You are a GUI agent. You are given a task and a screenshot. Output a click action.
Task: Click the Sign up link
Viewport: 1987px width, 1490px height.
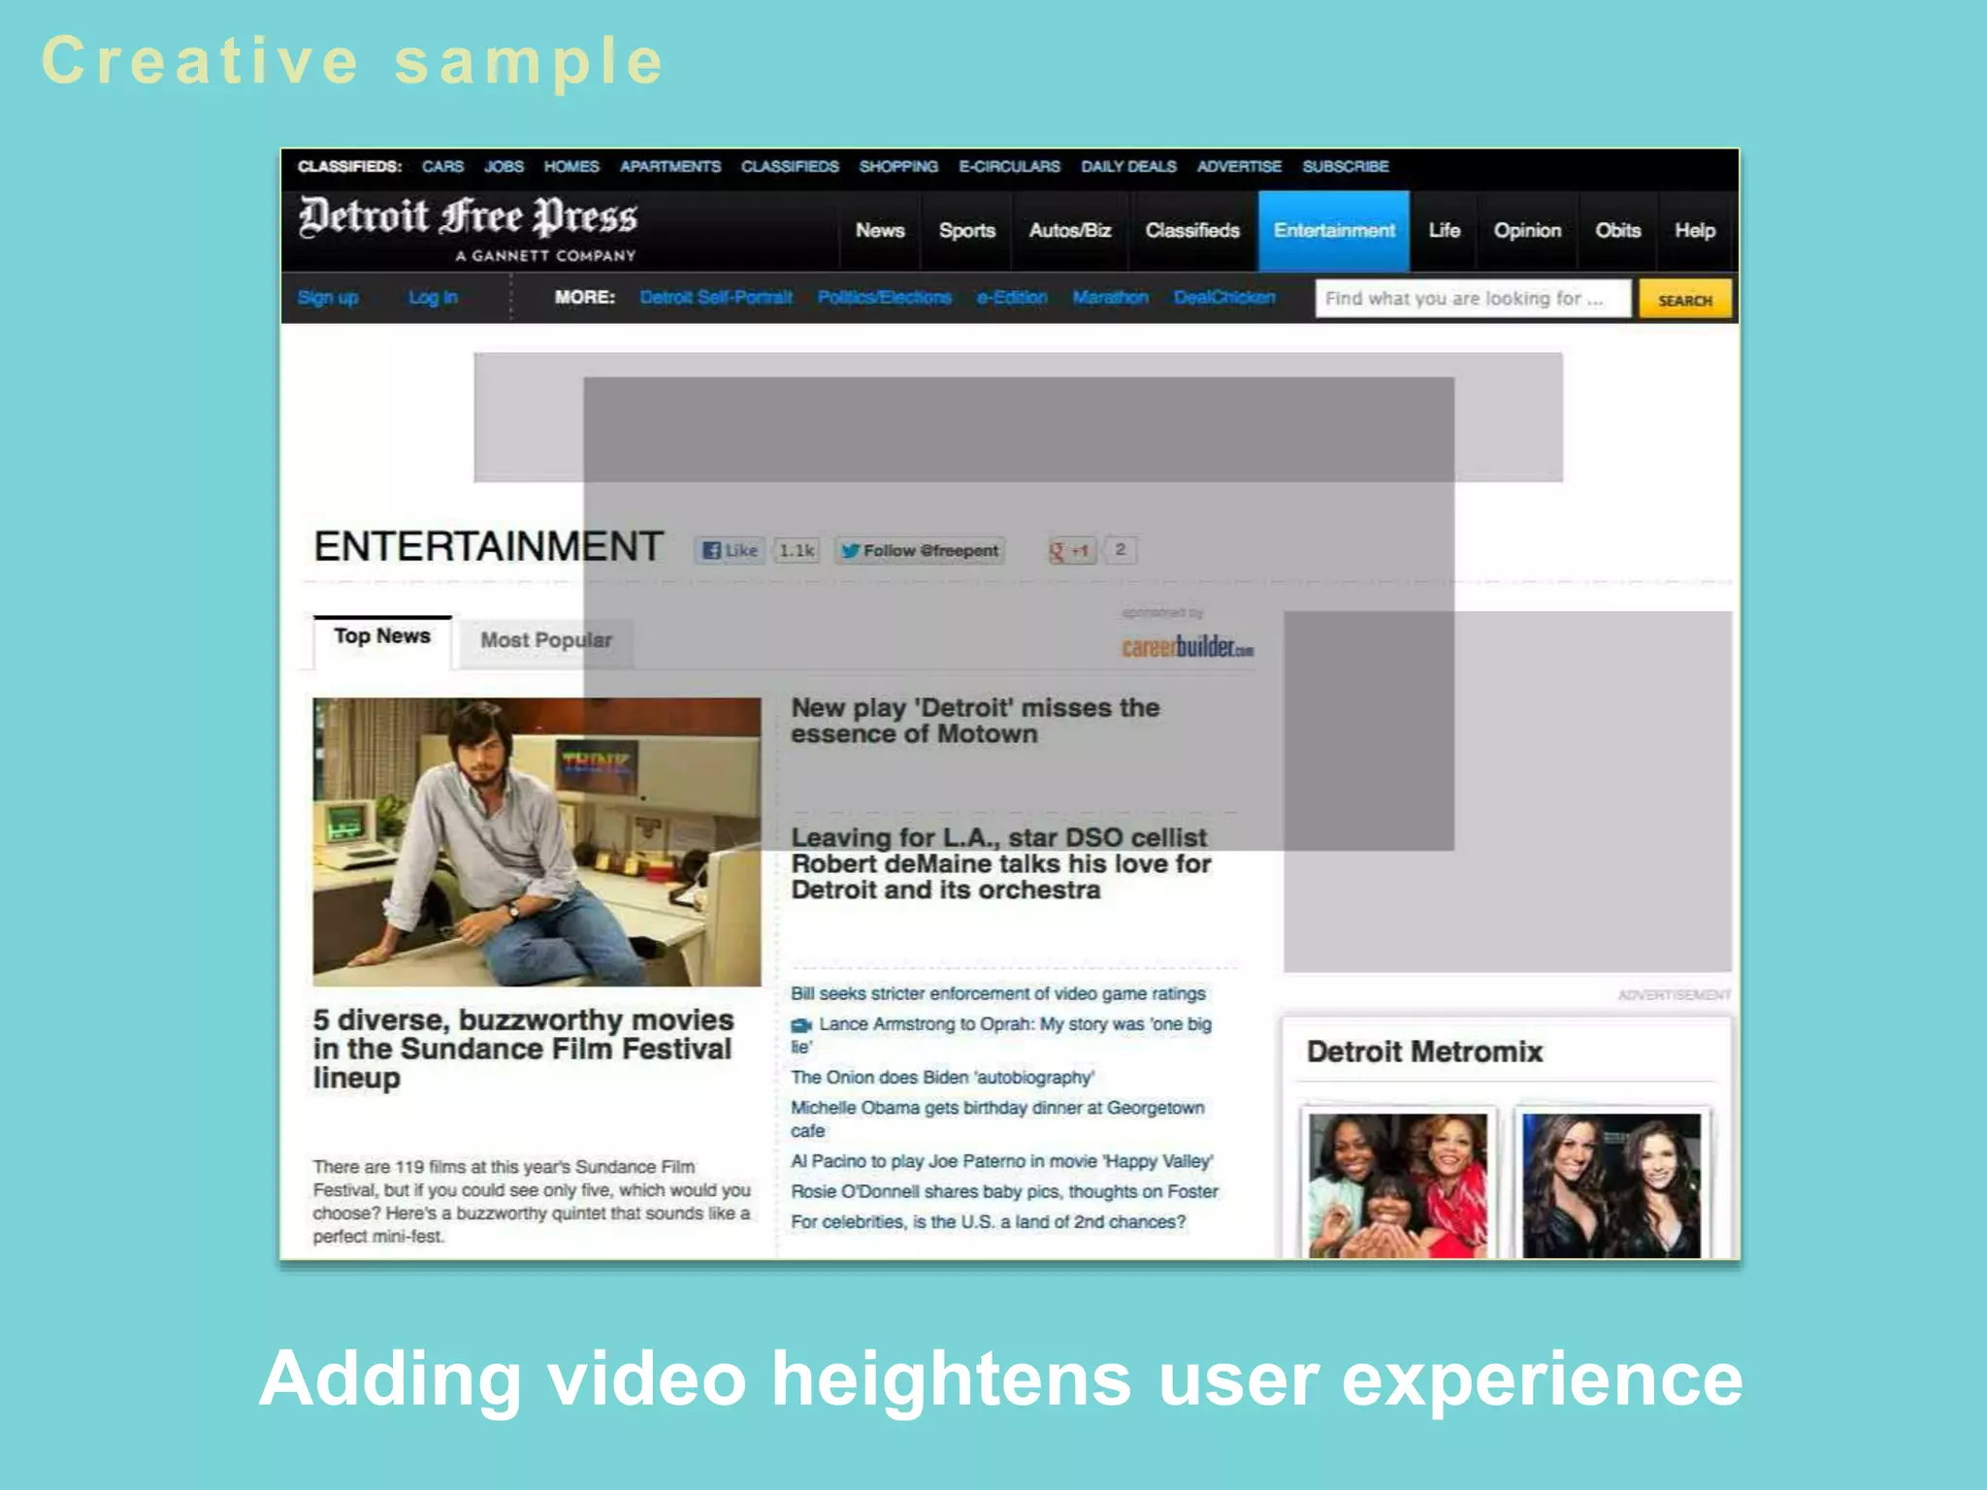[328, 298]
